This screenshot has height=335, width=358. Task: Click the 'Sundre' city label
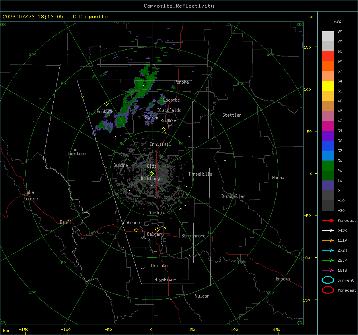121,165
